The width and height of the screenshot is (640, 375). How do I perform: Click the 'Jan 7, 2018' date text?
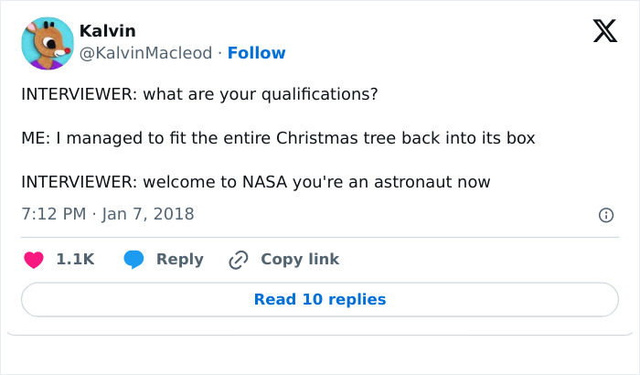[x=149, y=214]
